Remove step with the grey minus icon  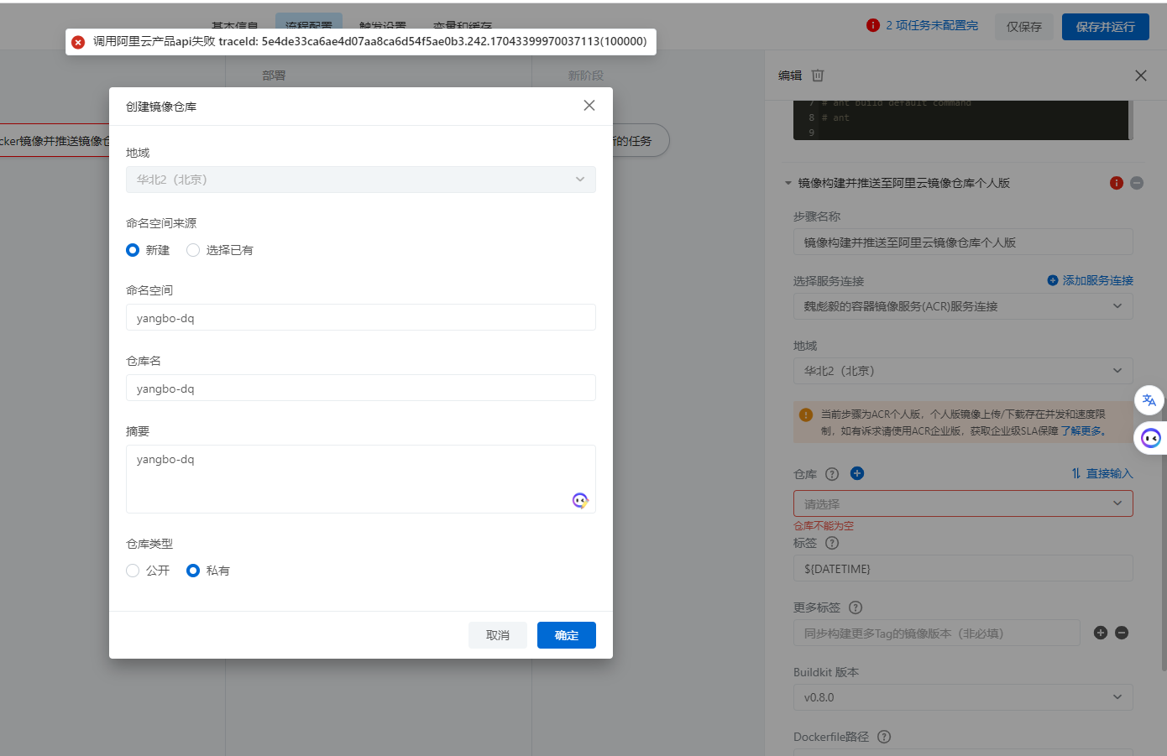coord(1137,183)
